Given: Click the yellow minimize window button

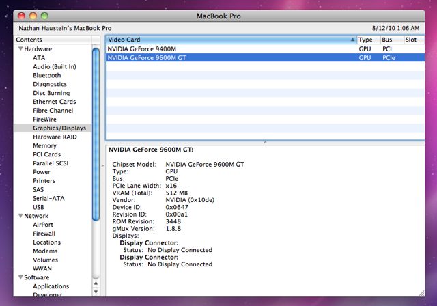Looking at the screenshot, I should point(33,15).
